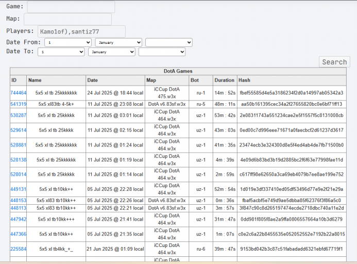This screenshot has width=357, height=264.
Task: Select date 11 Jul 2025 @ 02:15 local
Action: 115,130
